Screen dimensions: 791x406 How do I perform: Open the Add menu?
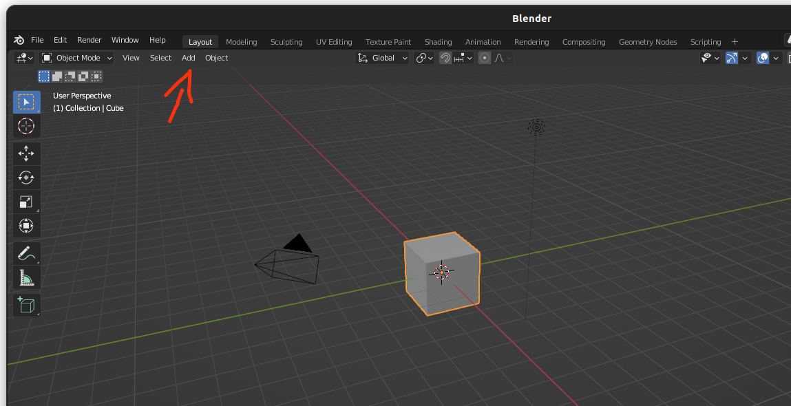188,58
